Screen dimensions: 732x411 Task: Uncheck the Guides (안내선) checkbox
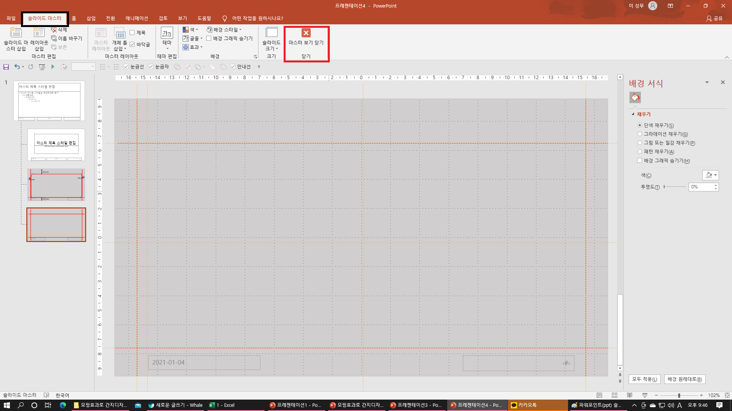pos(233,67)
